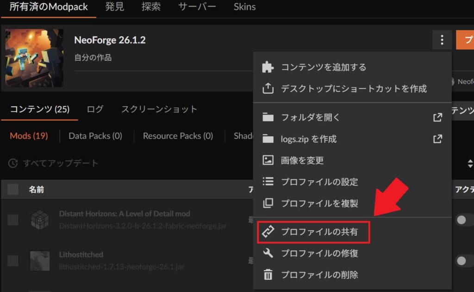Click the orange play button at top right

[465, 40]
